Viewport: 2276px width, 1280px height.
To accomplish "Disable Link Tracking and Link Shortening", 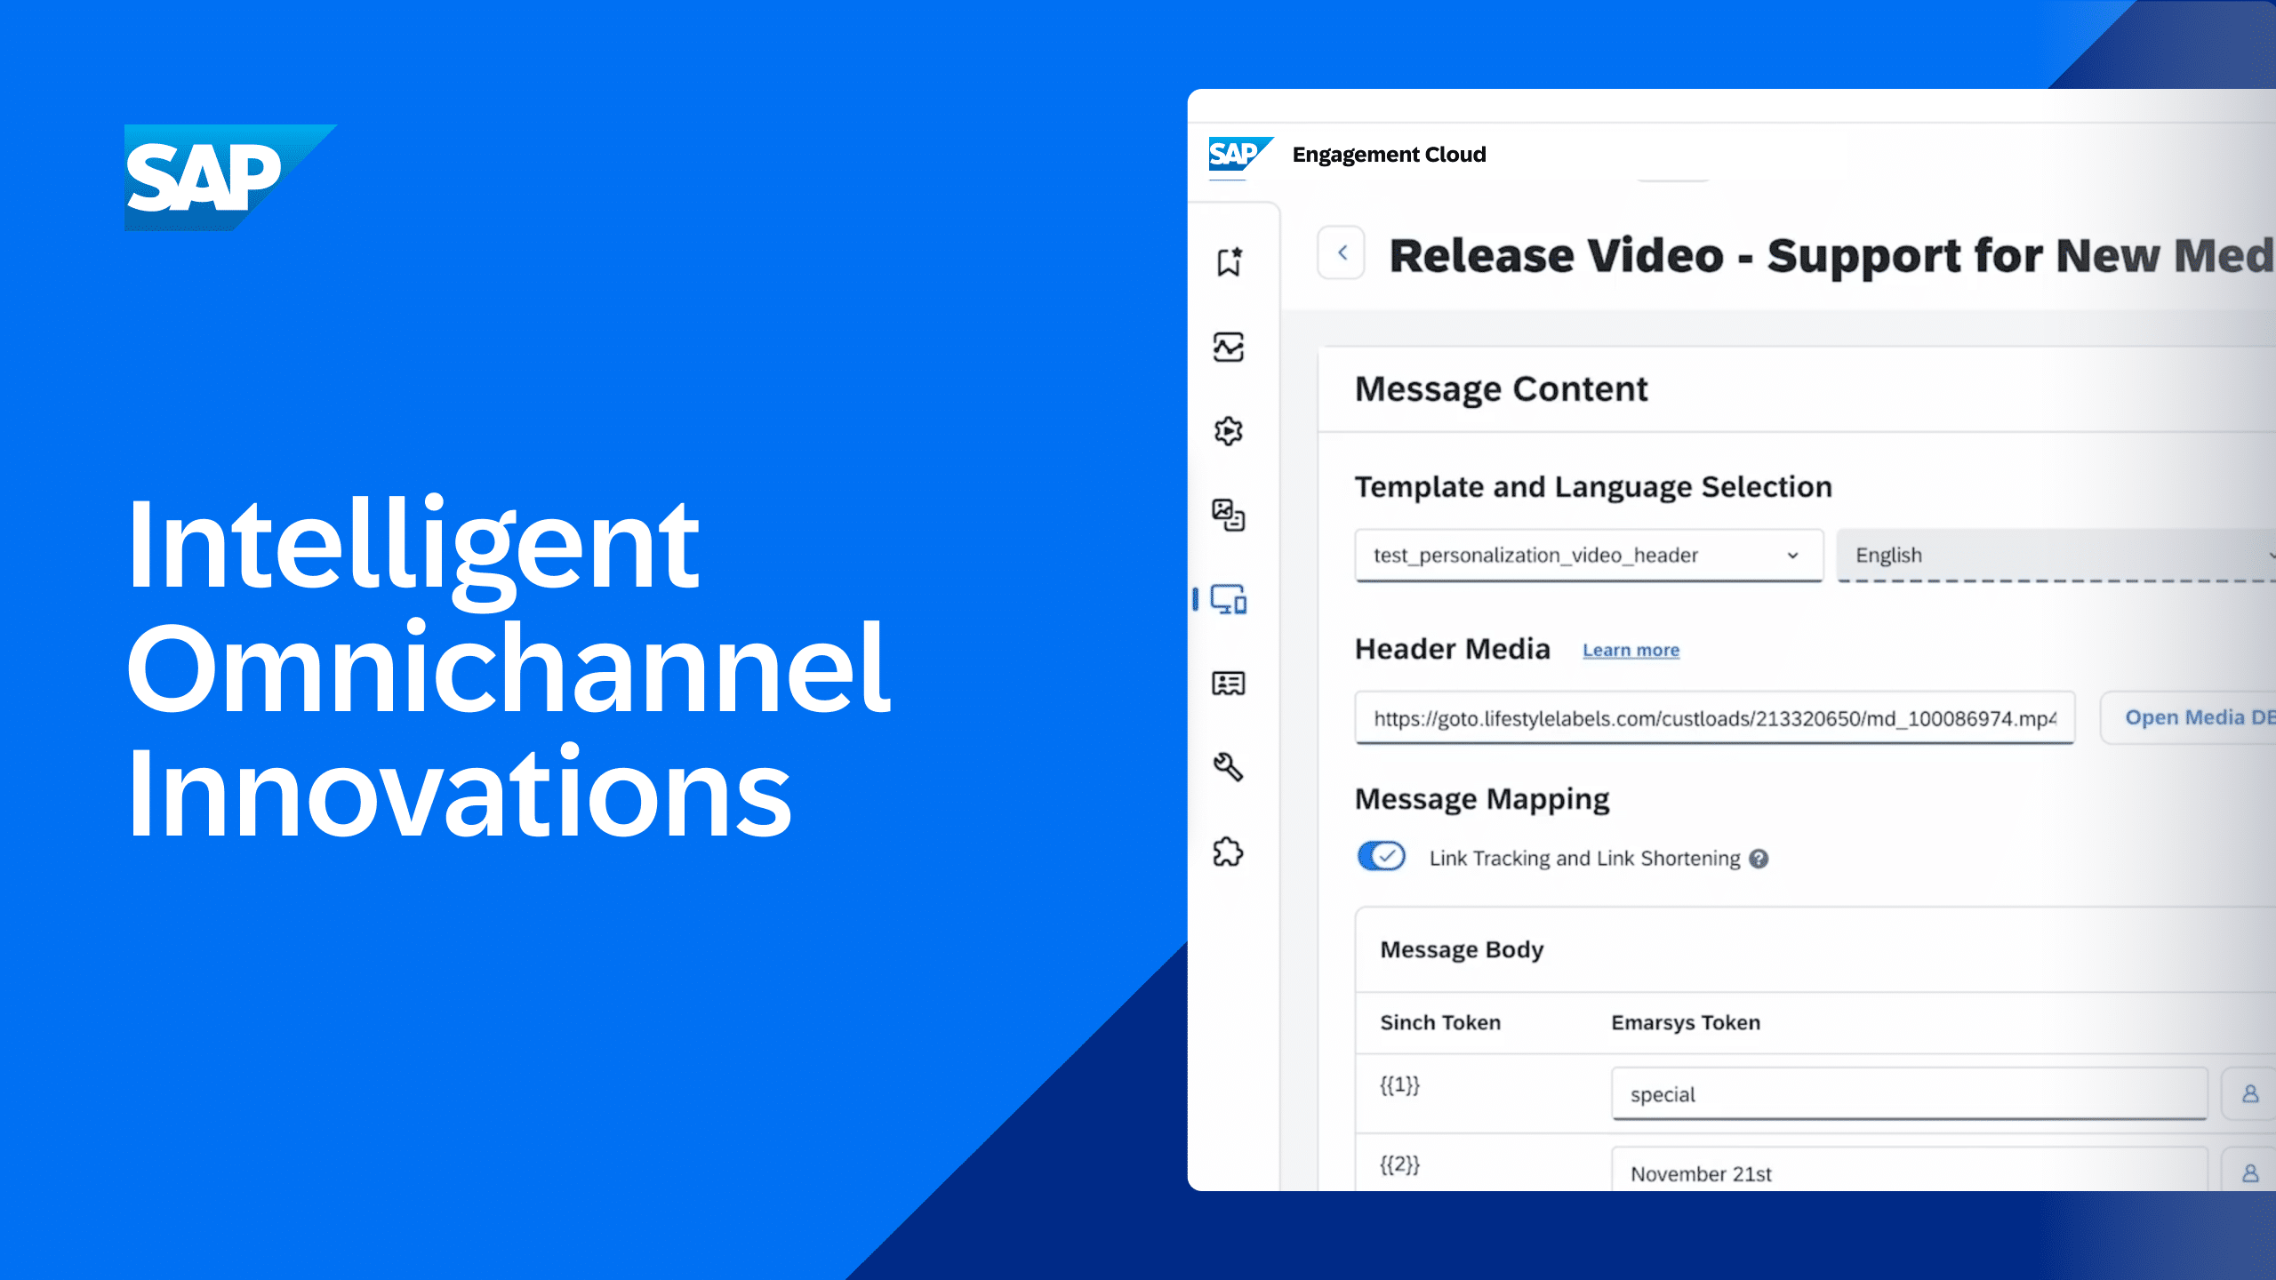I will 1380,857.
